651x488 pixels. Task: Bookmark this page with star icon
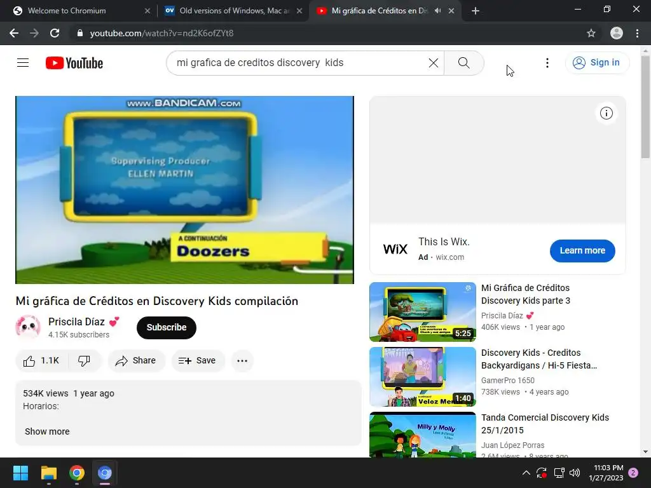591,33
